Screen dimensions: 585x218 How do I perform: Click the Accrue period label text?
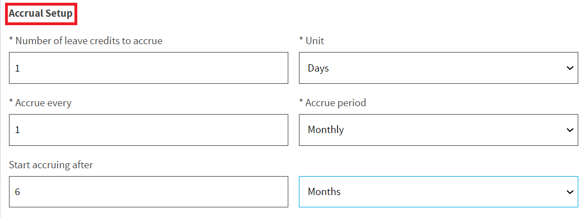point(333,103)
